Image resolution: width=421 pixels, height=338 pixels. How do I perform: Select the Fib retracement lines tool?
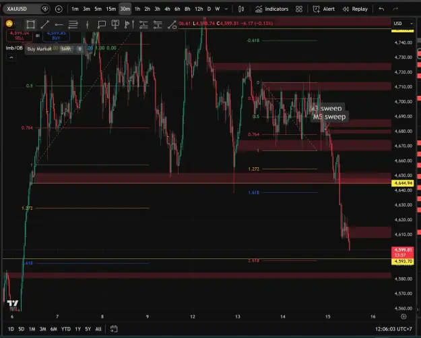click(x=73, y=25)
